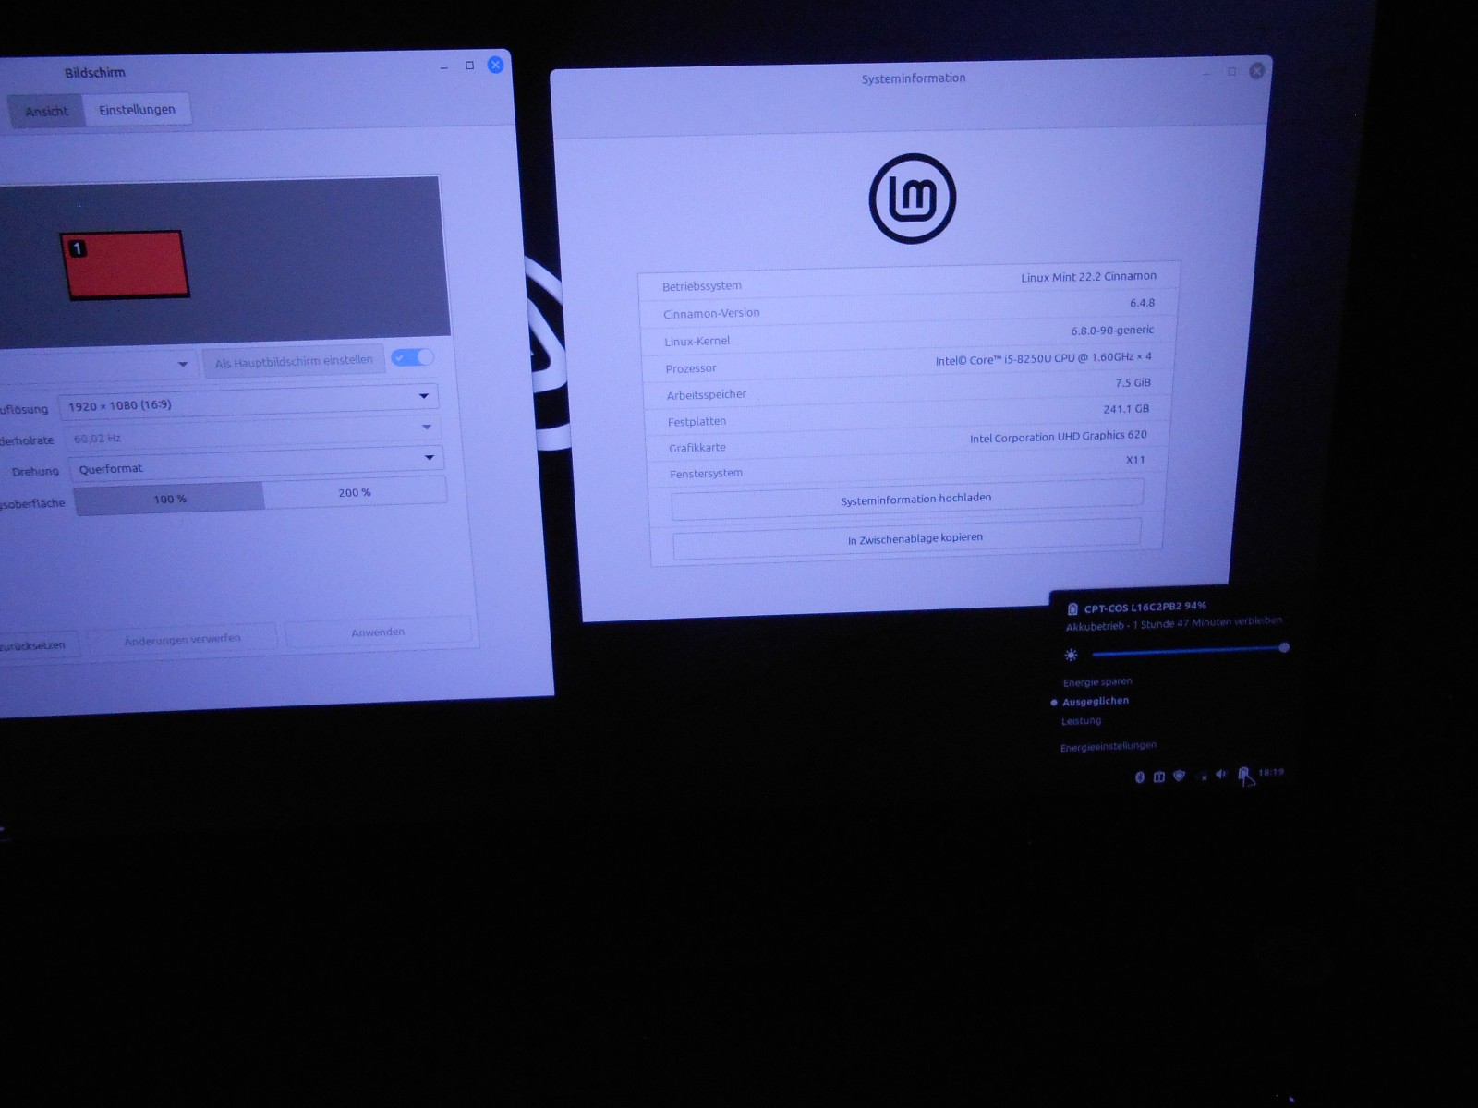Open the Auflösung 1920 × 1080 dropdown
The height and width of the screenshot is (1108, 1478).
[x=248, y=403]
